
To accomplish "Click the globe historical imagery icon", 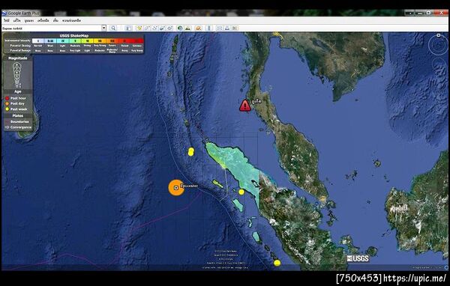I will pos(180,28).
